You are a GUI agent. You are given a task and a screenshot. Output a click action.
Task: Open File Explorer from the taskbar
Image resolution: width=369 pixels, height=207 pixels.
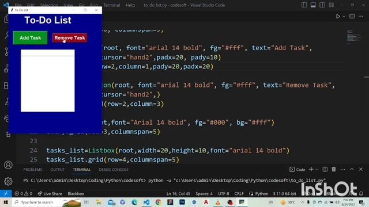99,202
